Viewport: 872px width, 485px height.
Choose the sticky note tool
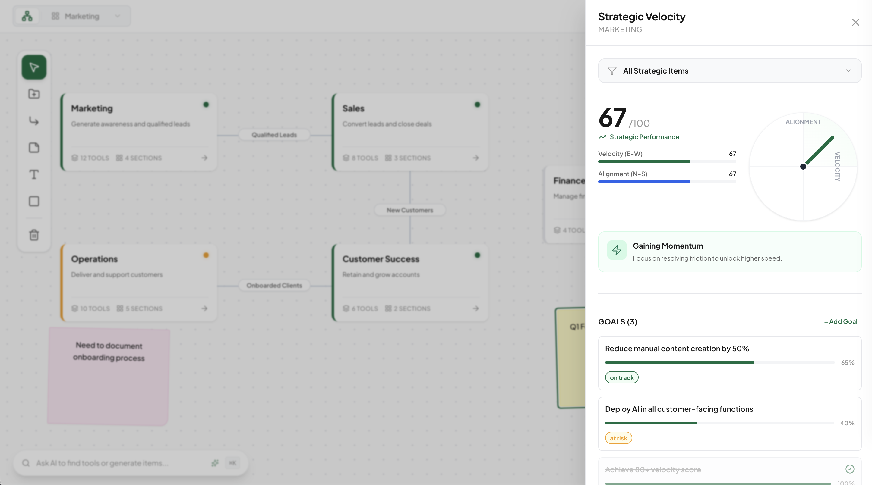(34, 148)
